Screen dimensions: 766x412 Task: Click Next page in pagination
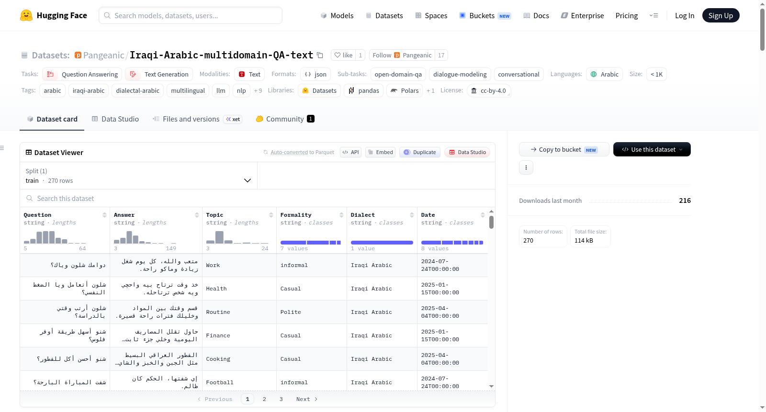[x=307, y=399]
